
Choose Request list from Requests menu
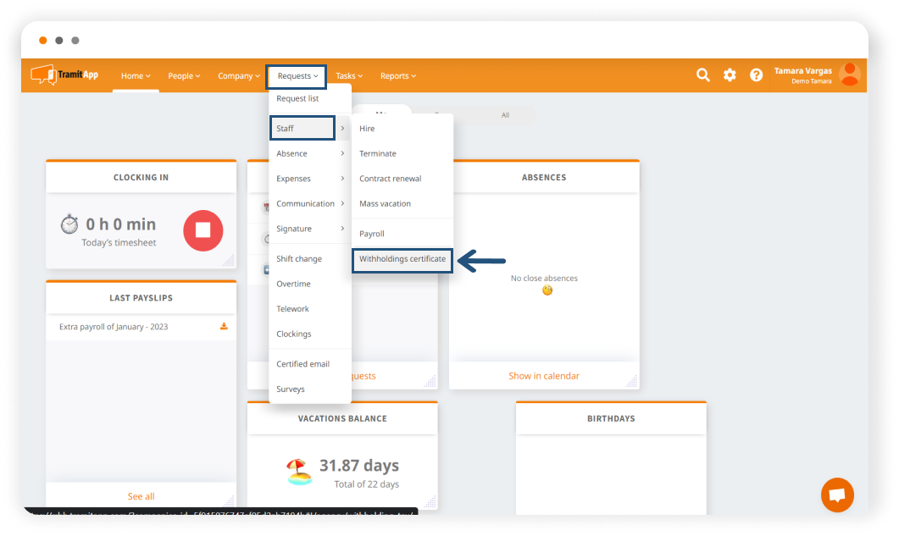(297, 99)
